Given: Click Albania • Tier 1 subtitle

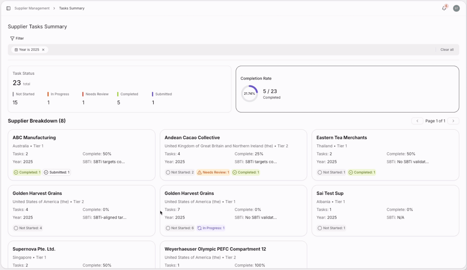Looking at the screenshot, I should pyautogui.click(x=331, y=202).
